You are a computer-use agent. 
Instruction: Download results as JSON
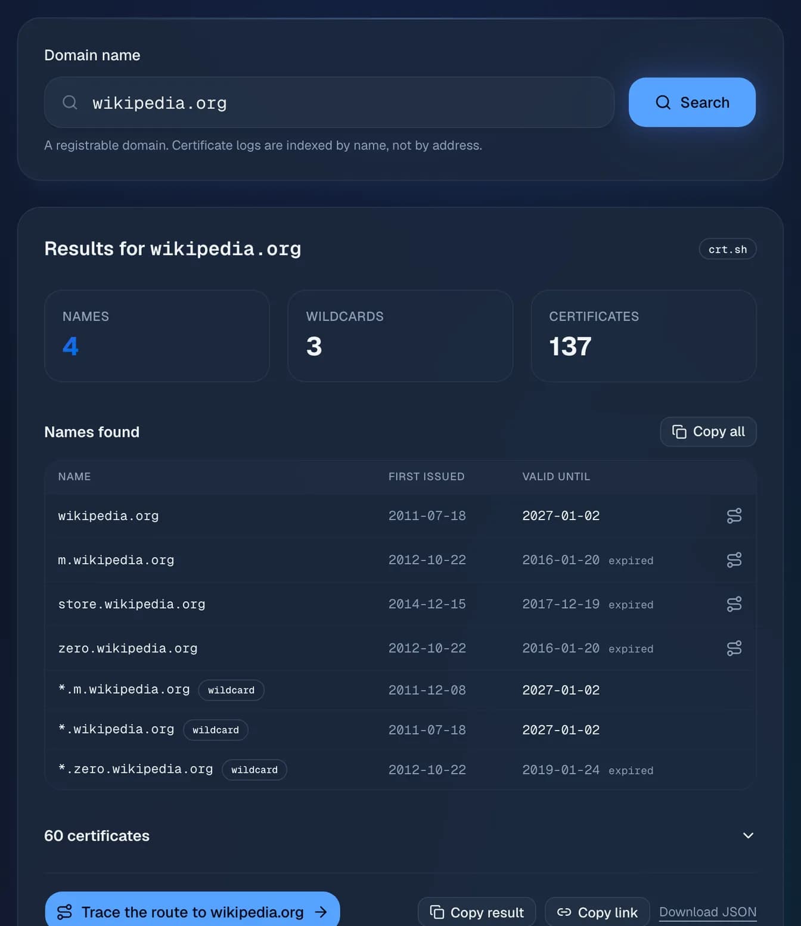tap(707, 912)
